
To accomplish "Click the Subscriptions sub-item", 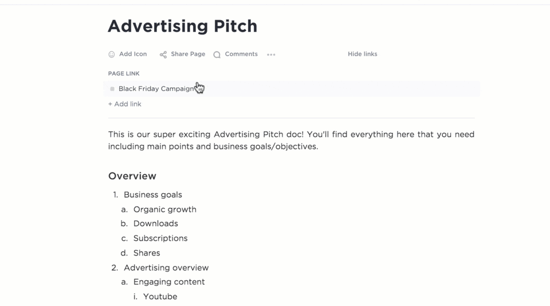I will [160, 238].
